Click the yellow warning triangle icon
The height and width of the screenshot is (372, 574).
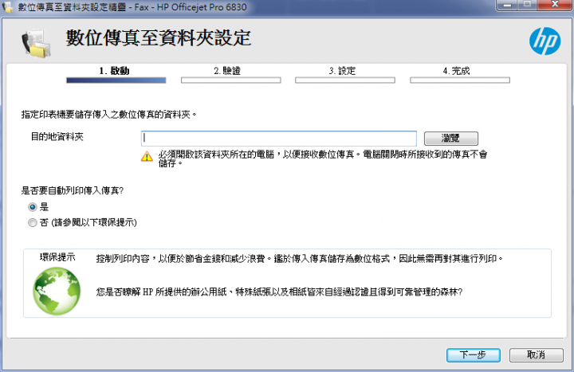tap(147, 156)
